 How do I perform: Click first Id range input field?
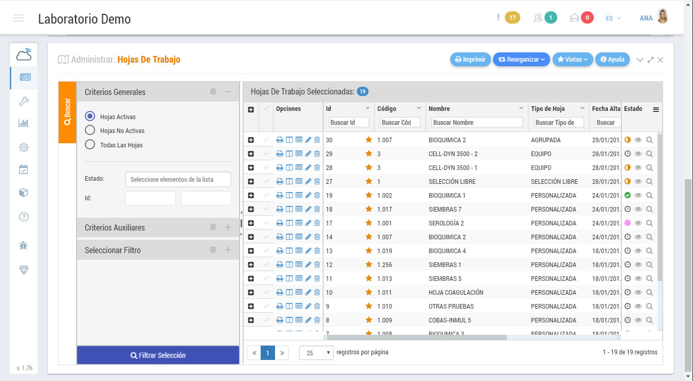pos(151,198)
